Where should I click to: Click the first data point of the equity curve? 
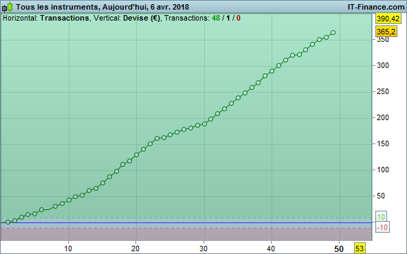pyautogui.click(x=8, y=222)
